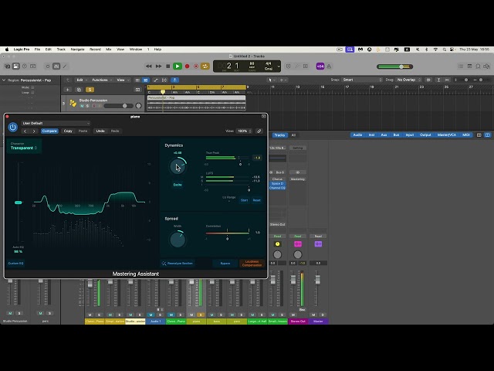Screen dimensions: 494x371
Task: Click the Excite button under Dynamics
Action: click(178, 185)
